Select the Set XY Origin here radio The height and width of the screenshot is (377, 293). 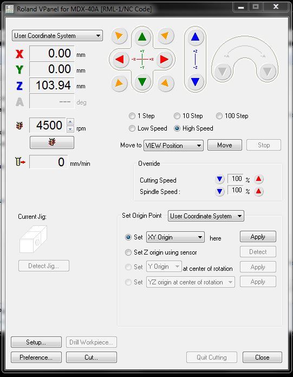pos(128,237)
